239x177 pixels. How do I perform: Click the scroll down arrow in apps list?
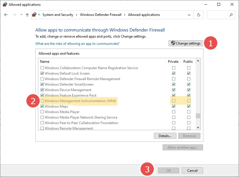coord(198,128)
